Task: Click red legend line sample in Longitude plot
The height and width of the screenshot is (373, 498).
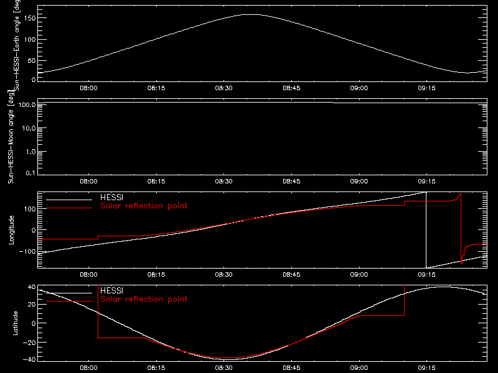Action: click(x=69, y=208)
